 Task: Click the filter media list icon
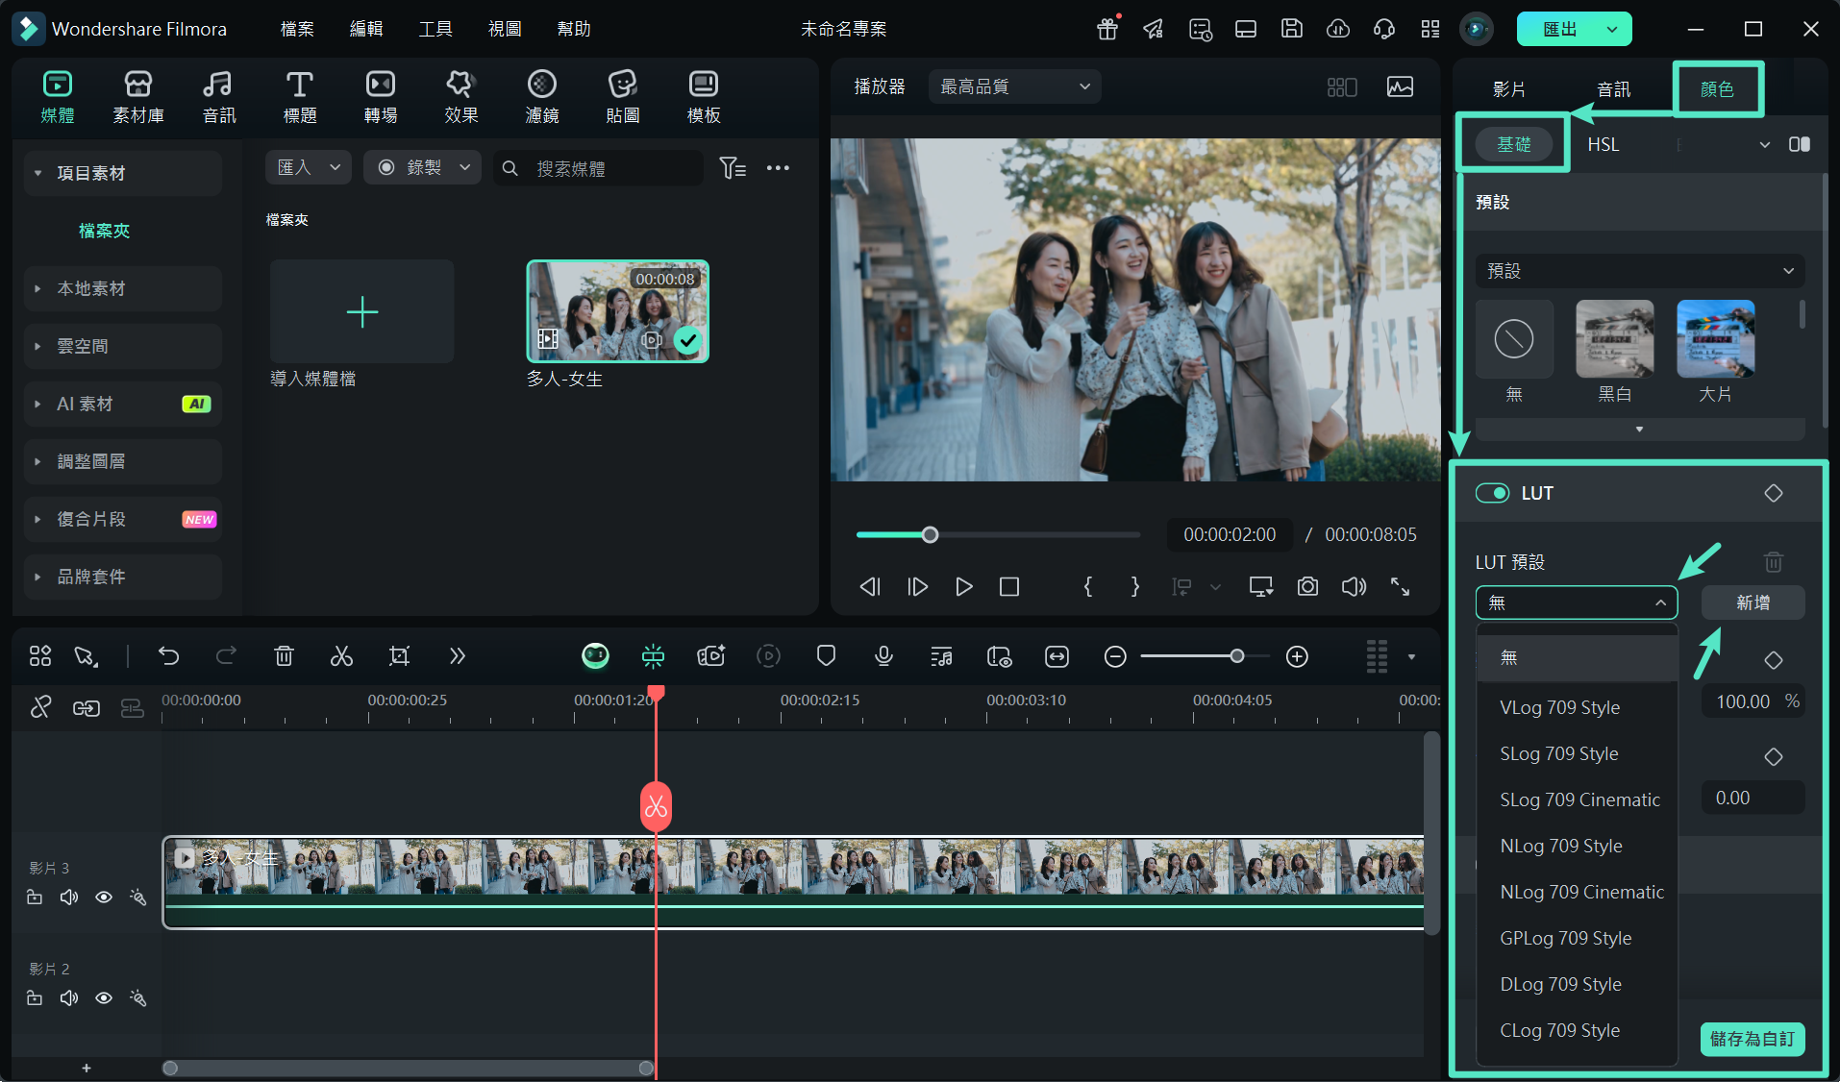click(x=733, y=168)
